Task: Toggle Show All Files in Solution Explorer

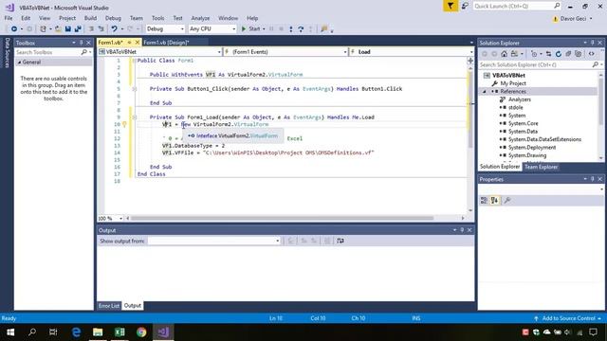Action: pos(578,54)
